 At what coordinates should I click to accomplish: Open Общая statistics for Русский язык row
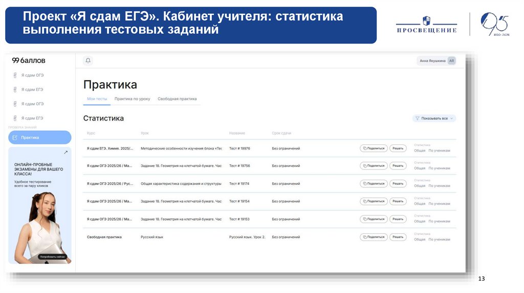tap(420, 240)
